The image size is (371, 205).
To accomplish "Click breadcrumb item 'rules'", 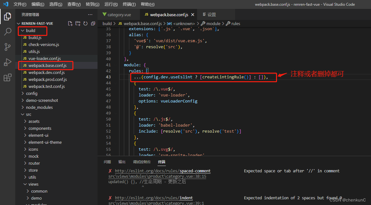I will coord(233,24).
